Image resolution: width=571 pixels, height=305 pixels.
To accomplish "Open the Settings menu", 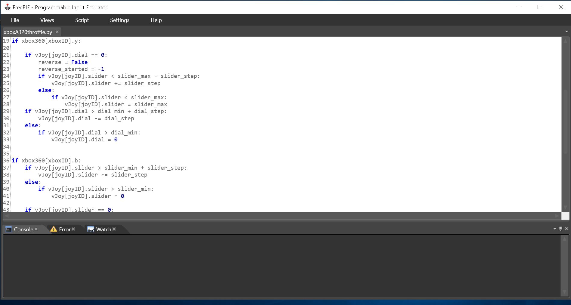I will (120, 20).
